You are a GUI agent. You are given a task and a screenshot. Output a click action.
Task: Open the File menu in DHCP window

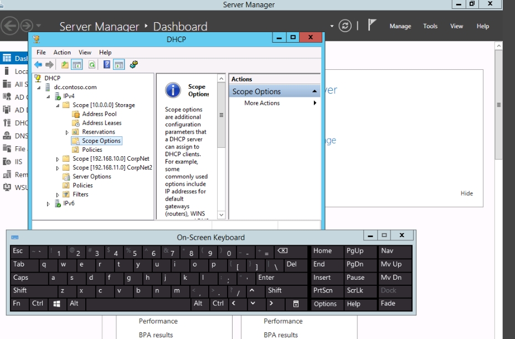point(41,52)
